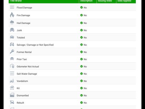The width and height of the screenshot is (145, 109).
Task: Select the 'Vandalism' label
Action: (x=22, y=81)
